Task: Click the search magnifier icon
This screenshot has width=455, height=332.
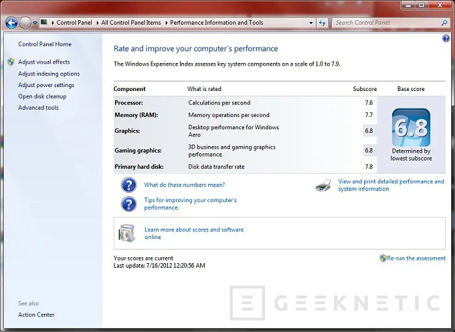Action: (444, 23)
